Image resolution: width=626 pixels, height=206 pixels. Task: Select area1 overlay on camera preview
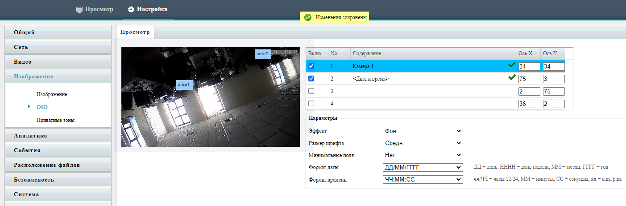point(184,84)
